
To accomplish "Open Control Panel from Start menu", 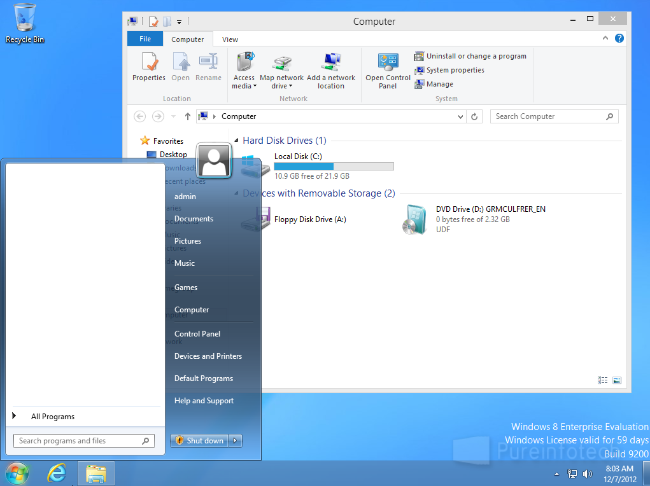I will [x=197, y=334].
